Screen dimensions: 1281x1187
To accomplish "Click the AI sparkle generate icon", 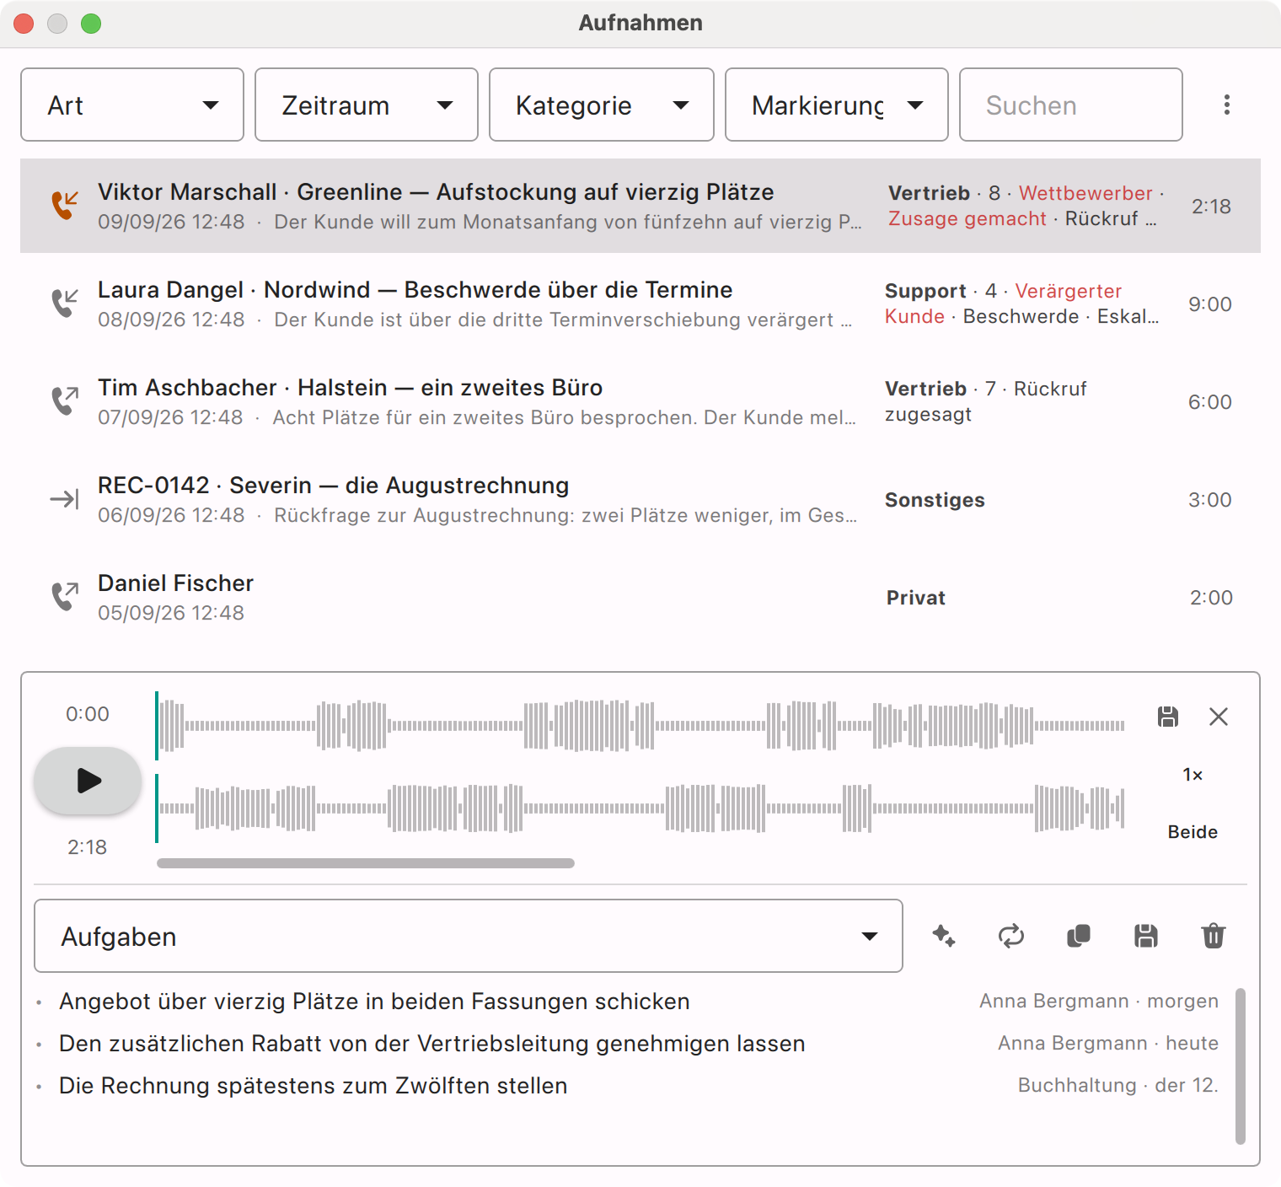I will [944, 936].
